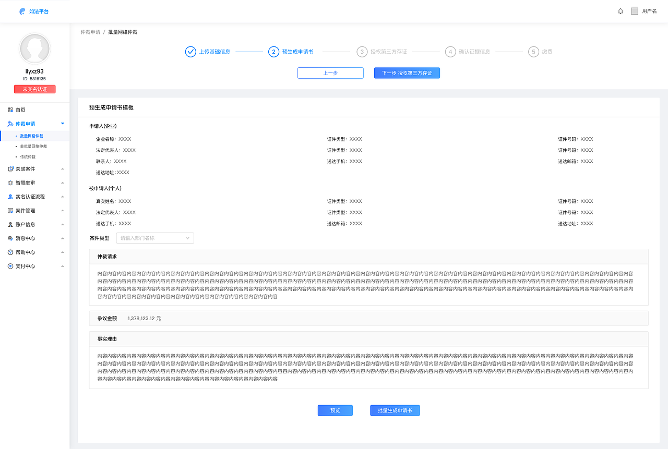Expand the 消息中心 menu arrow
The width and height of the screenshot is (668, 449).
[x=63, y=238]
